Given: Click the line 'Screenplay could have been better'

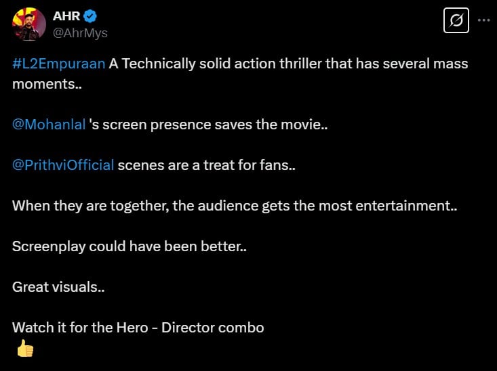Looking at the screenshot, I should (129, 246).
